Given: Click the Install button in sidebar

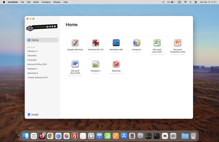Looking at the screenshot, I should (33, 115).
